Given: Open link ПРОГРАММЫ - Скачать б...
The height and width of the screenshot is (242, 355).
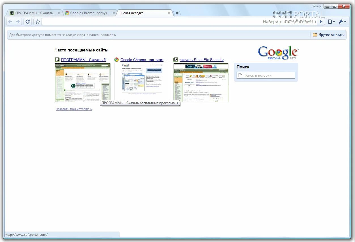Looking at the screenshot, I should point(85,60).
